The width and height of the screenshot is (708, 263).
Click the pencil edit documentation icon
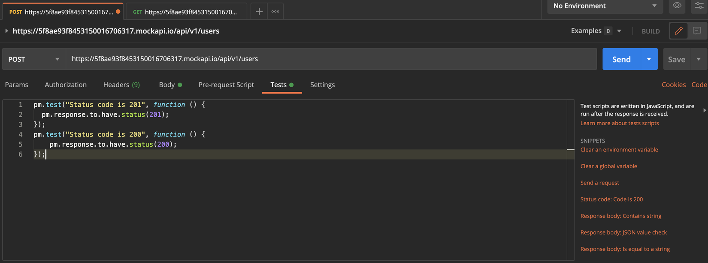tap(679, 31)
